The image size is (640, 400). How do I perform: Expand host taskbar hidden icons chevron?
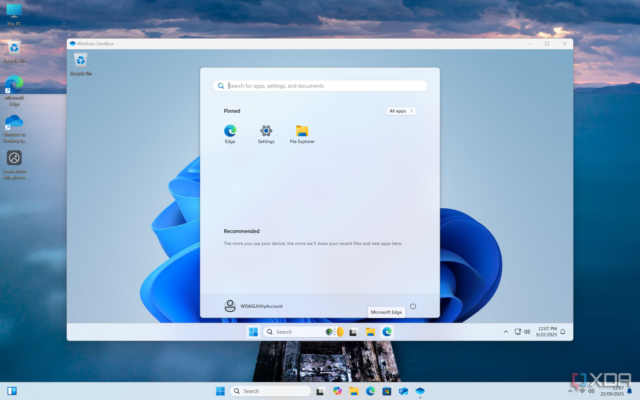click(570, 391)
